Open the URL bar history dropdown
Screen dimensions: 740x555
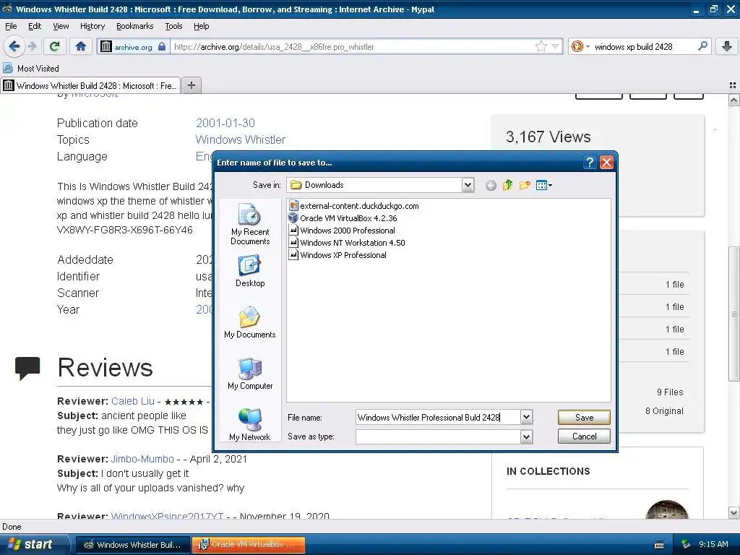pyautogui.click(x=556, y=46)
